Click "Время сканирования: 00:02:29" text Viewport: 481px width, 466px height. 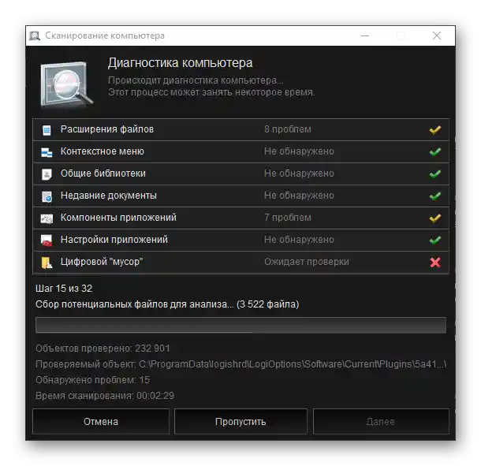click(105, 396)
